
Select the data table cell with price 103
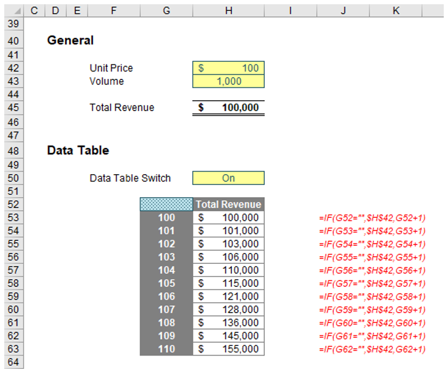click(x=166, y=257)
